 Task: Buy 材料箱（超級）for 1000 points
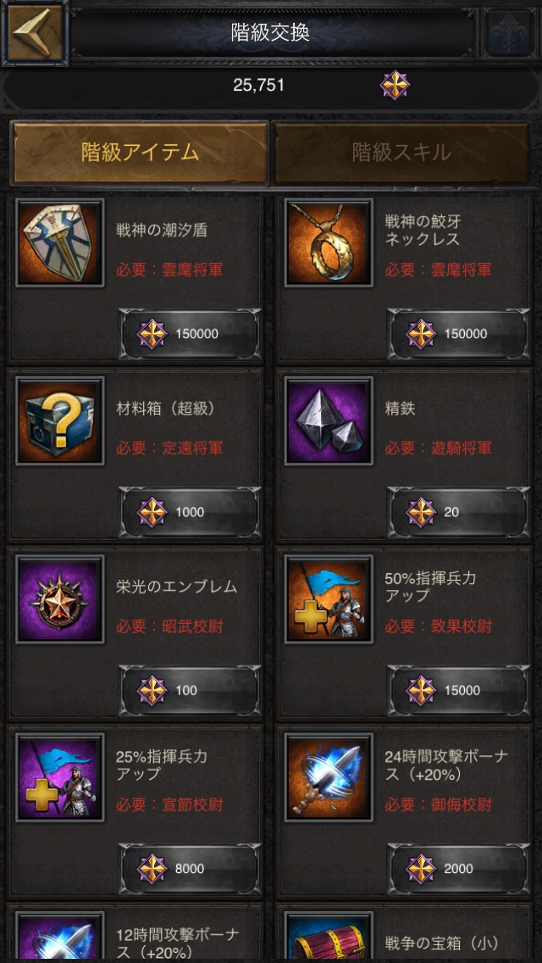coord(190,512)
